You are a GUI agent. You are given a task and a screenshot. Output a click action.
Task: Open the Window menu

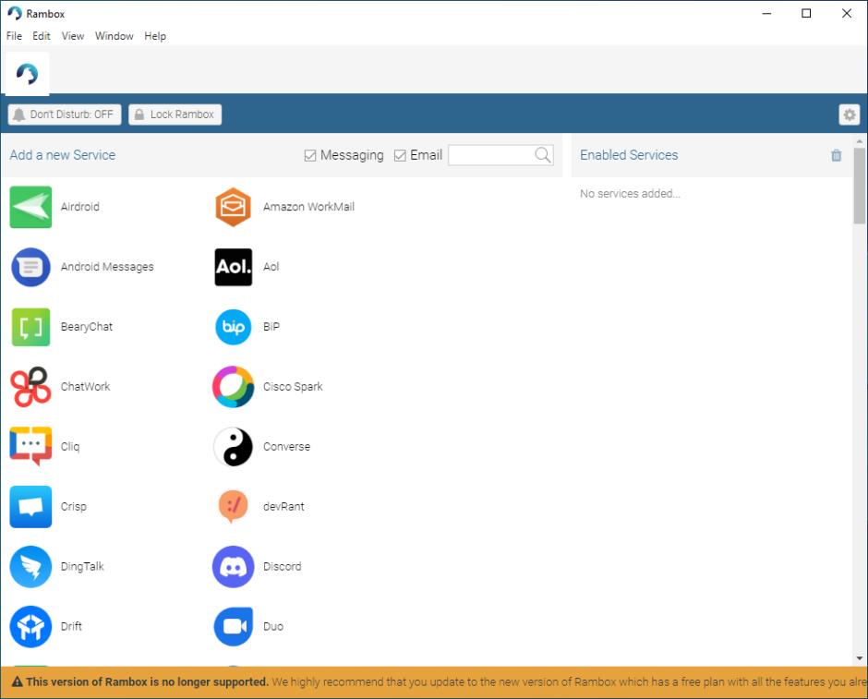pyautogui.click(x=114, y=36)
